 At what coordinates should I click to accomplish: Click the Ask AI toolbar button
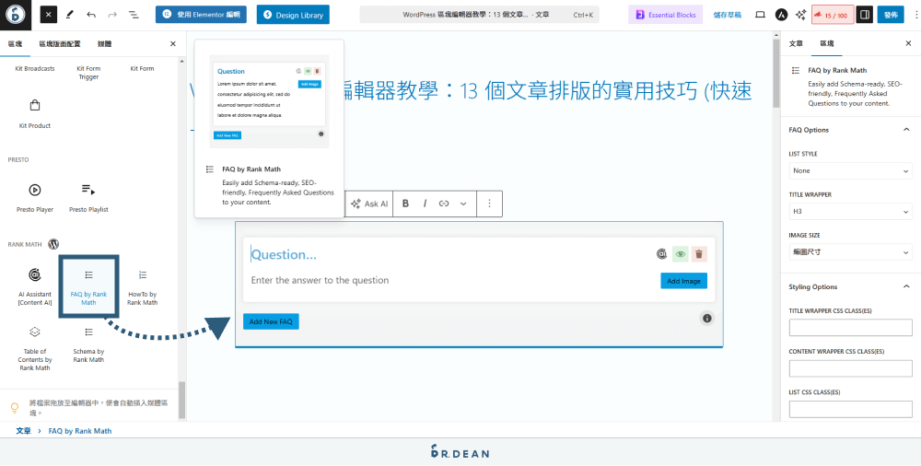(369, 204)
